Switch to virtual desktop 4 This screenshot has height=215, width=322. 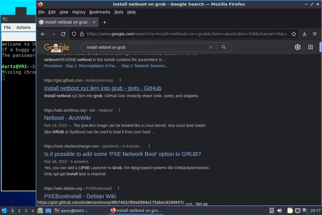coord(33,211)
